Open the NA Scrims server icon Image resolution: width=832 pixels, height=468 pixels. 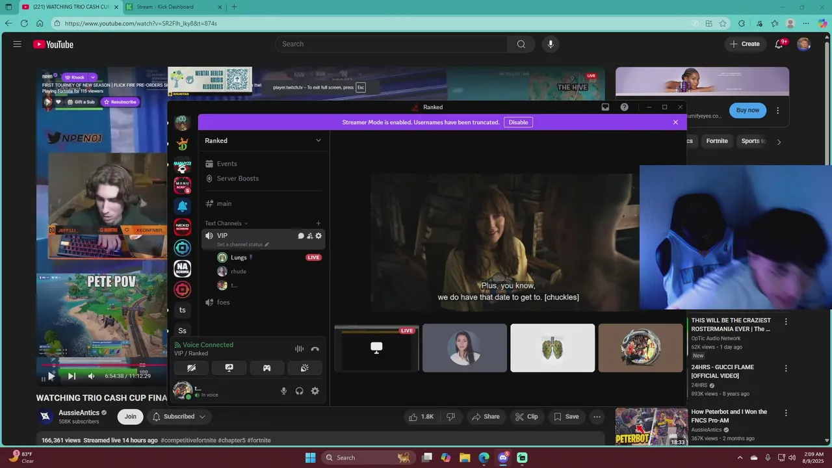tap(182, 268)
